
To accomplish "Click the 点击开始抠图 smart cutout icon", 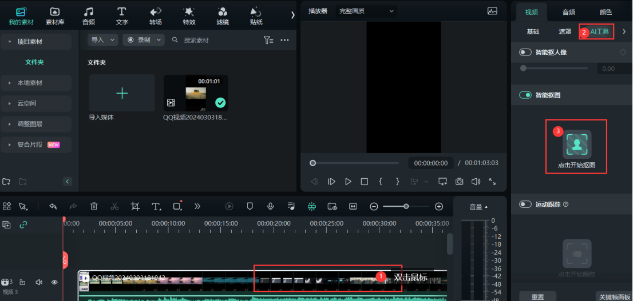I will click(576, 144).
